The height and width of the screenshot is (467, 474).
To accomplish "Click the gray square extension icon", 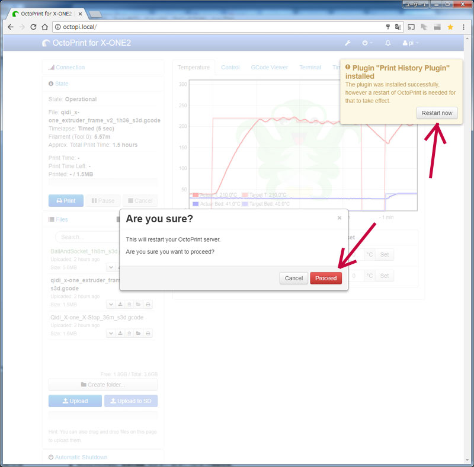I will [x=437, y=27].
